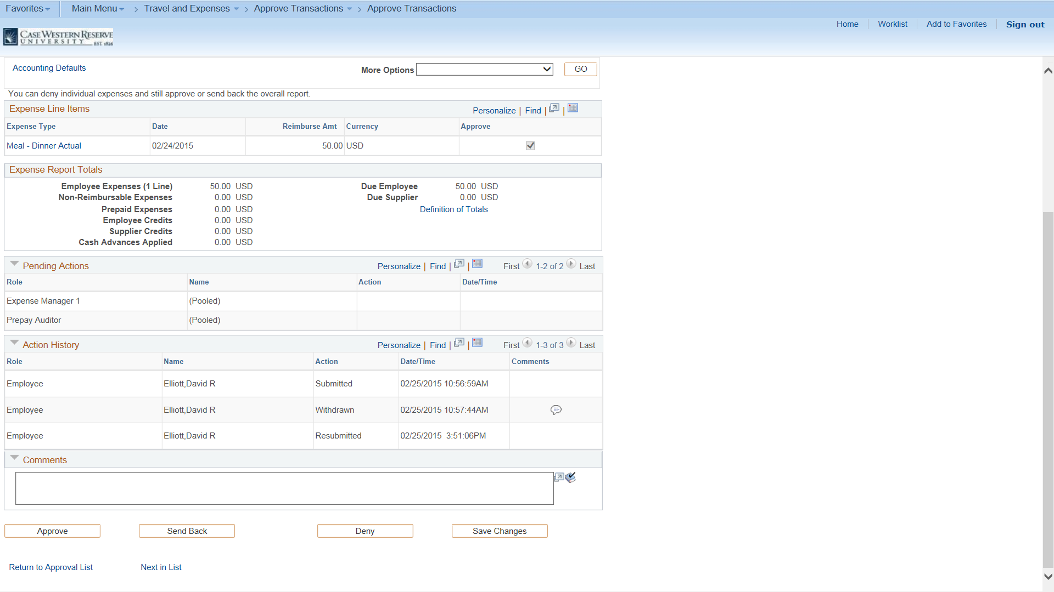Screen dimensions: 1054x592
Task: Show next Action History rows via forward arrow
Action: click(x=571, y=343)
